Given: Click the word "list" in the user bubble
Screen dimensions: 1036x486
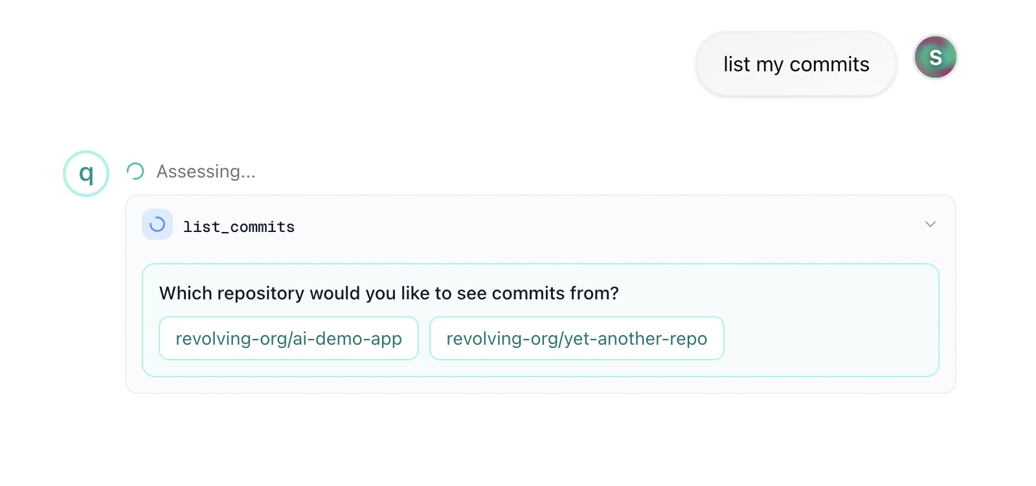Looking at the screenshot, I should coord(737,64).
